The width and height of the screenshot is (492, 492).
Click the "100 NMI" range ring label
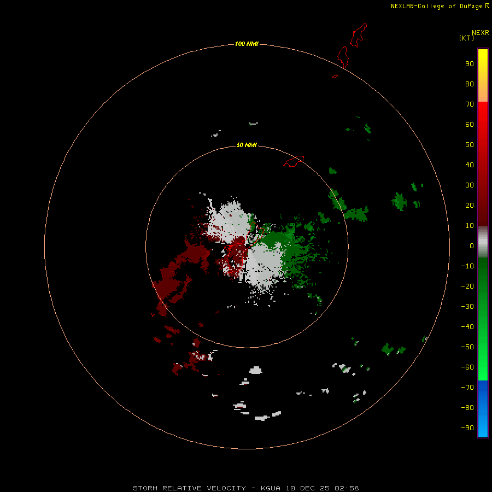[247, 44]
